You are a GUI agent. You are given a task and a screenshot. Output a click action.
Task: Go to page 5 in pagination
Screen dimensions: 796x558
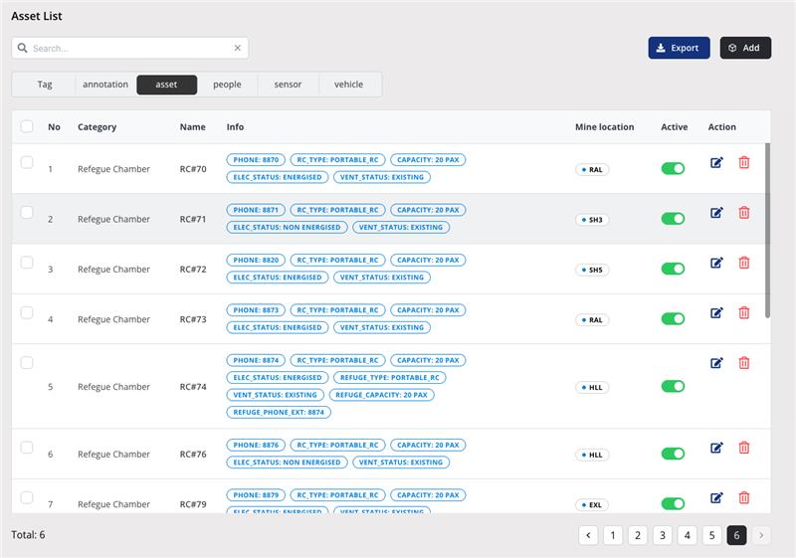point(711,535)
